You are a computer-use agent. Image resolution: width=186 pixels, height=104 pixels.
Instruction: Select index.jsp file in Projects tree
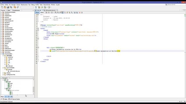tap(10, 66)
